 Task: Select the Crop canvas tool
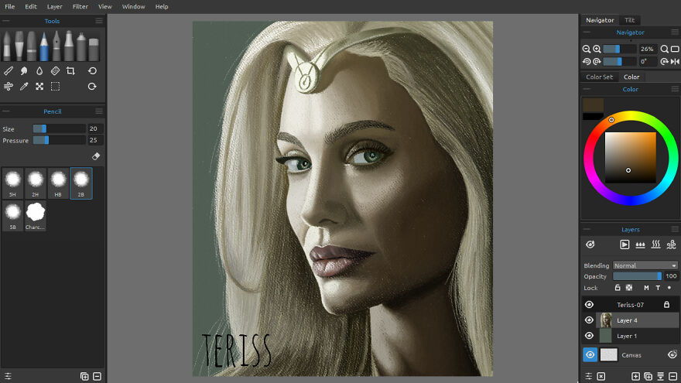click(70, 70)
